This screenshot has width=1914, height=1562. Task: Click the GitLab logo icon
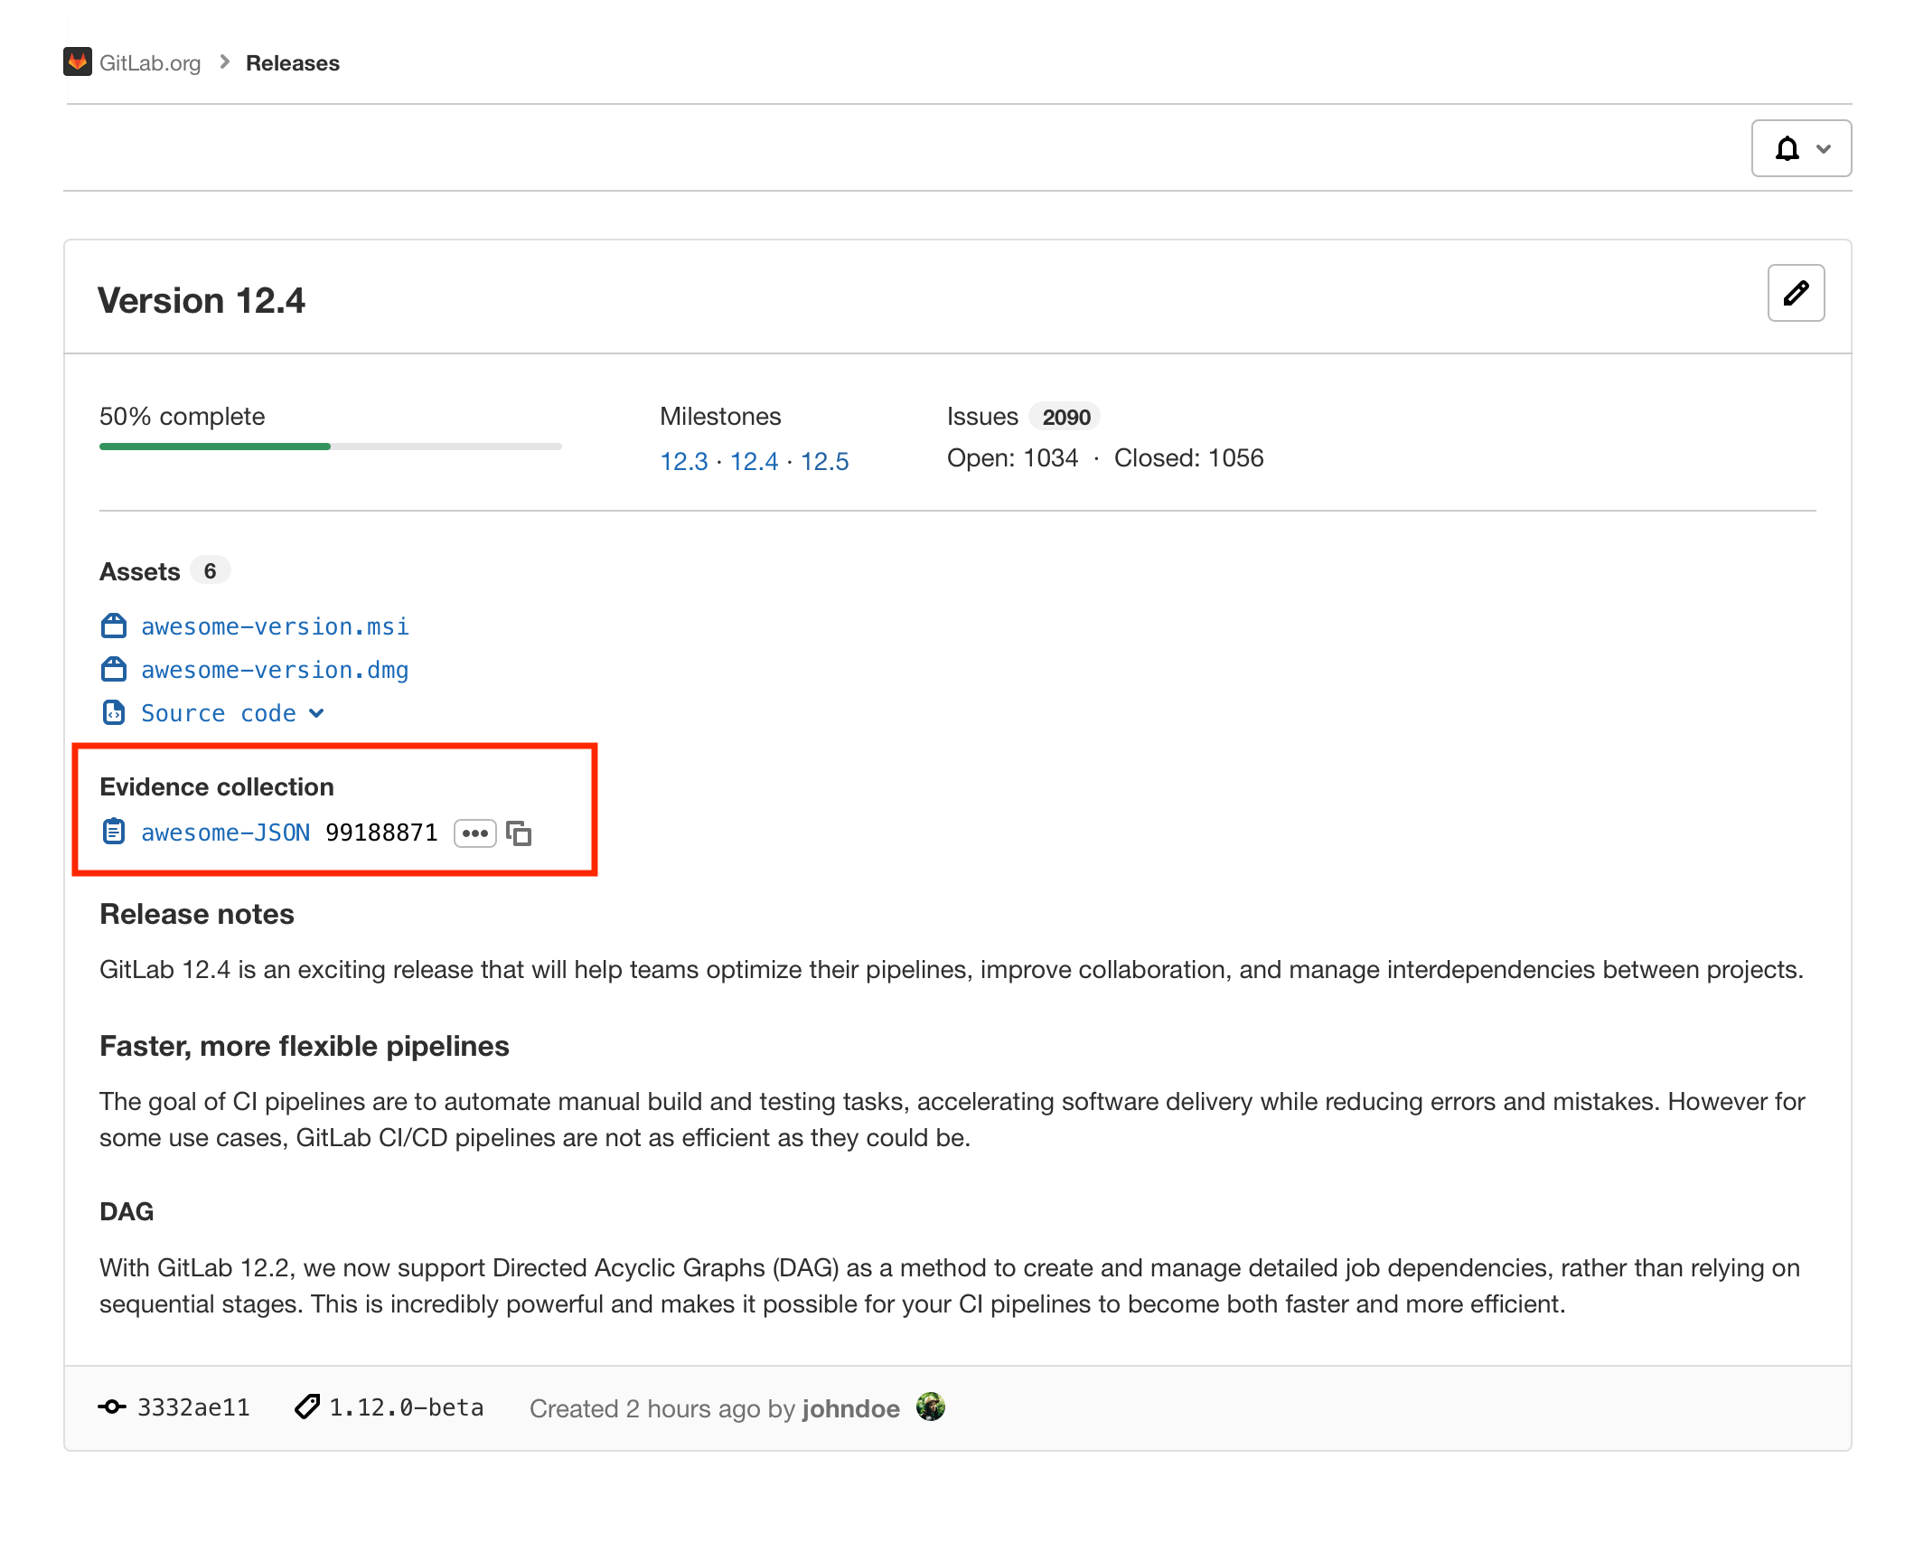[x=80, y=61]
